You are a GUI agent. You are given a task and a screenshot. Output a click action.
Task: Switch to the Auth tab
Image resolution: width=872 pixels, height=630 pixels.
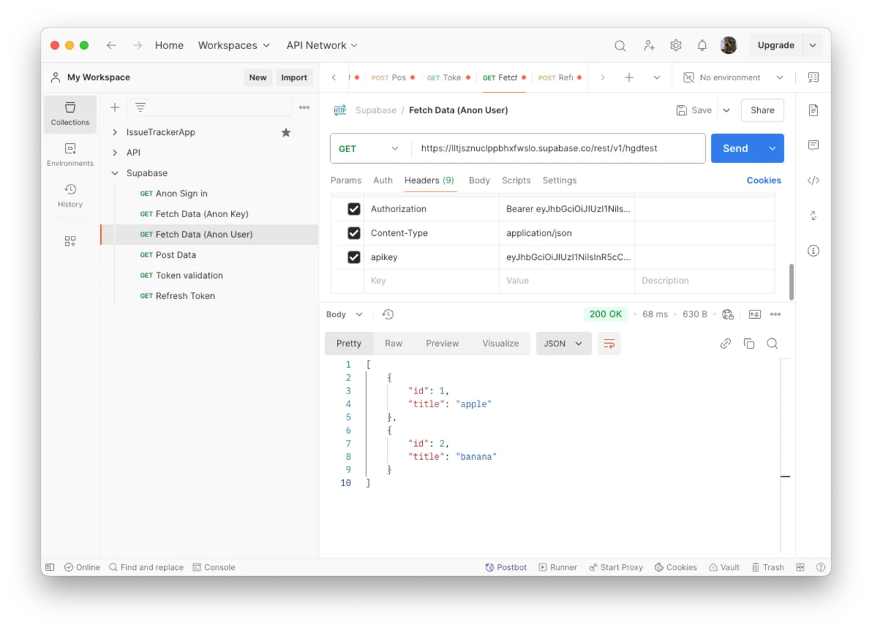tap(383, 180)
